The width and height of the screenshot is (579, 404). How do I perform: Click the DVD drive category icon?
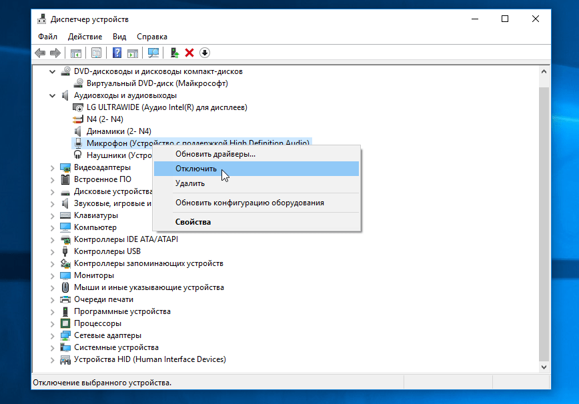pyautogui.click(x=65, y=71)
